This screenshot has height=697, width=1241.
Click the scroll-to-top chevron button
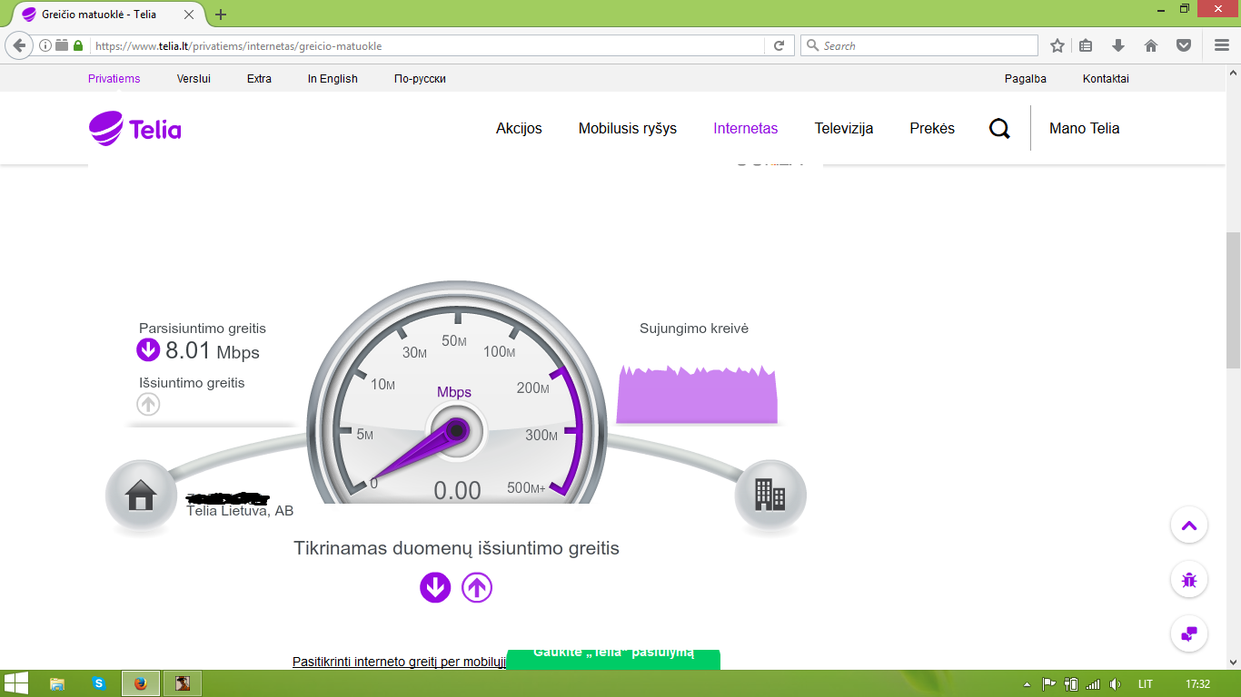pyautogui.click(x=1189, y=525)
